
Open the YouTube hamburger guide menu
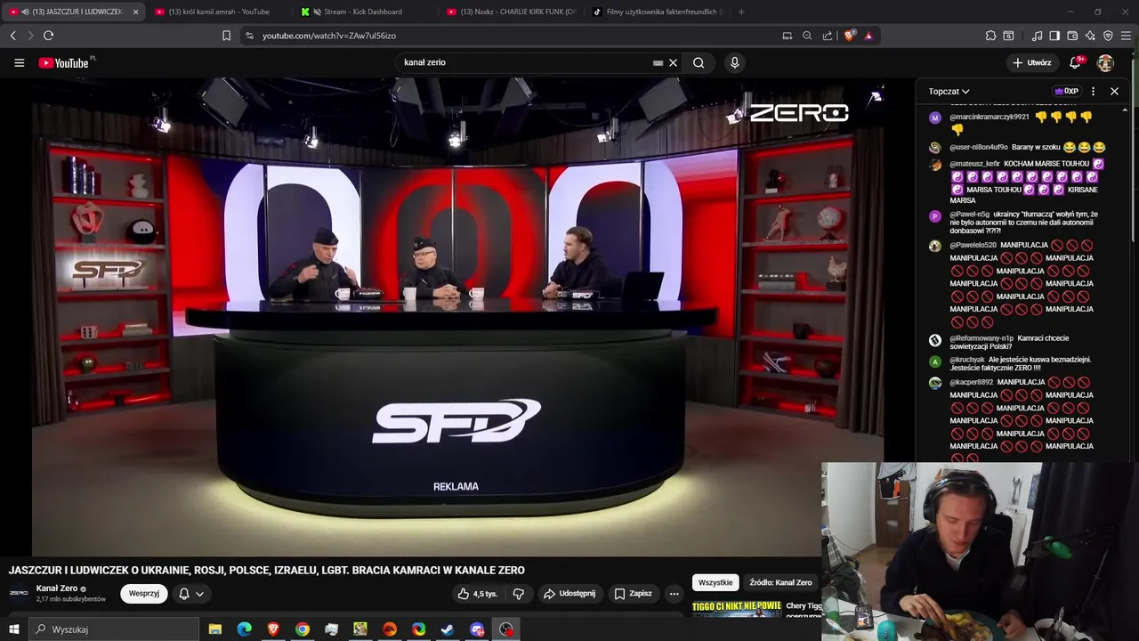[19, 63]
